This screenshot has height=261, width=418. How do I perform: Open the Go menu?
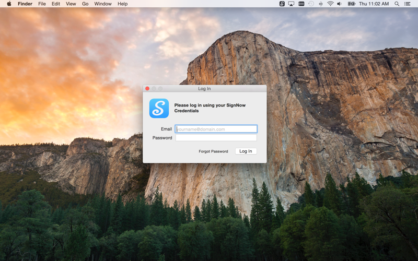pos(85,4)
